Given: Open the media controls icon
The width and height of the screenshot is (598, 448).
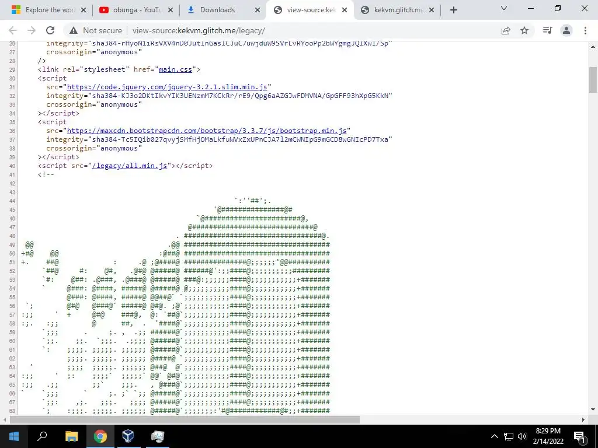Looking at the screenshot, I should pyautogui.click(x=547, y=30).
